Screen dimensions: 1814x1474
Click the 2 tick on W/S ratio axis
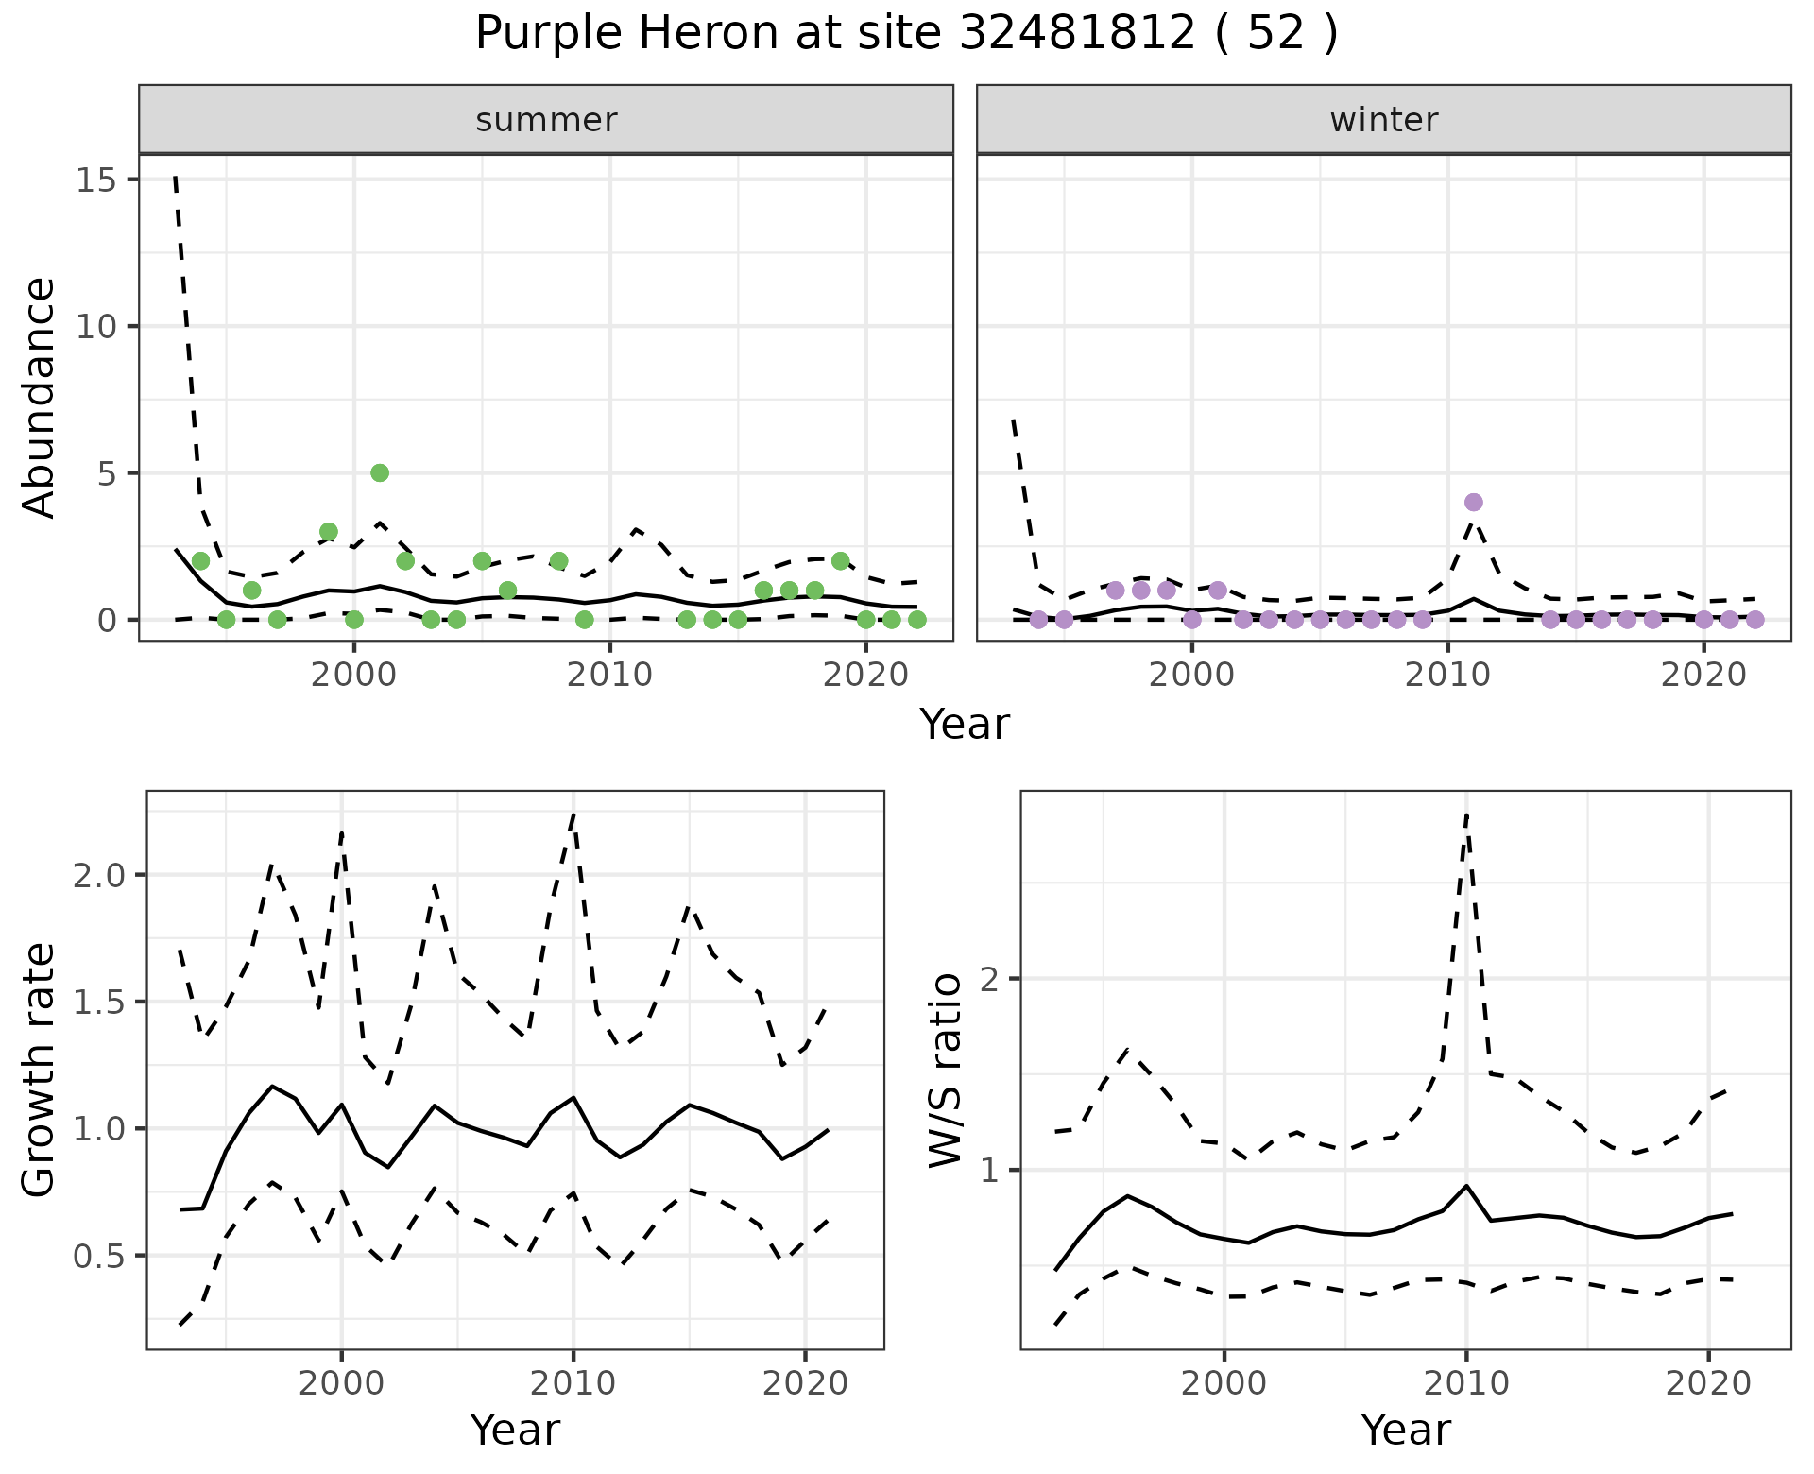click(x=988, y=978)
